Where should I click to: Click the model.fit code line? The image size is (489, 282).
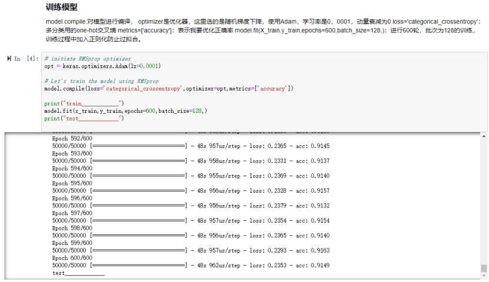point(126,111)
